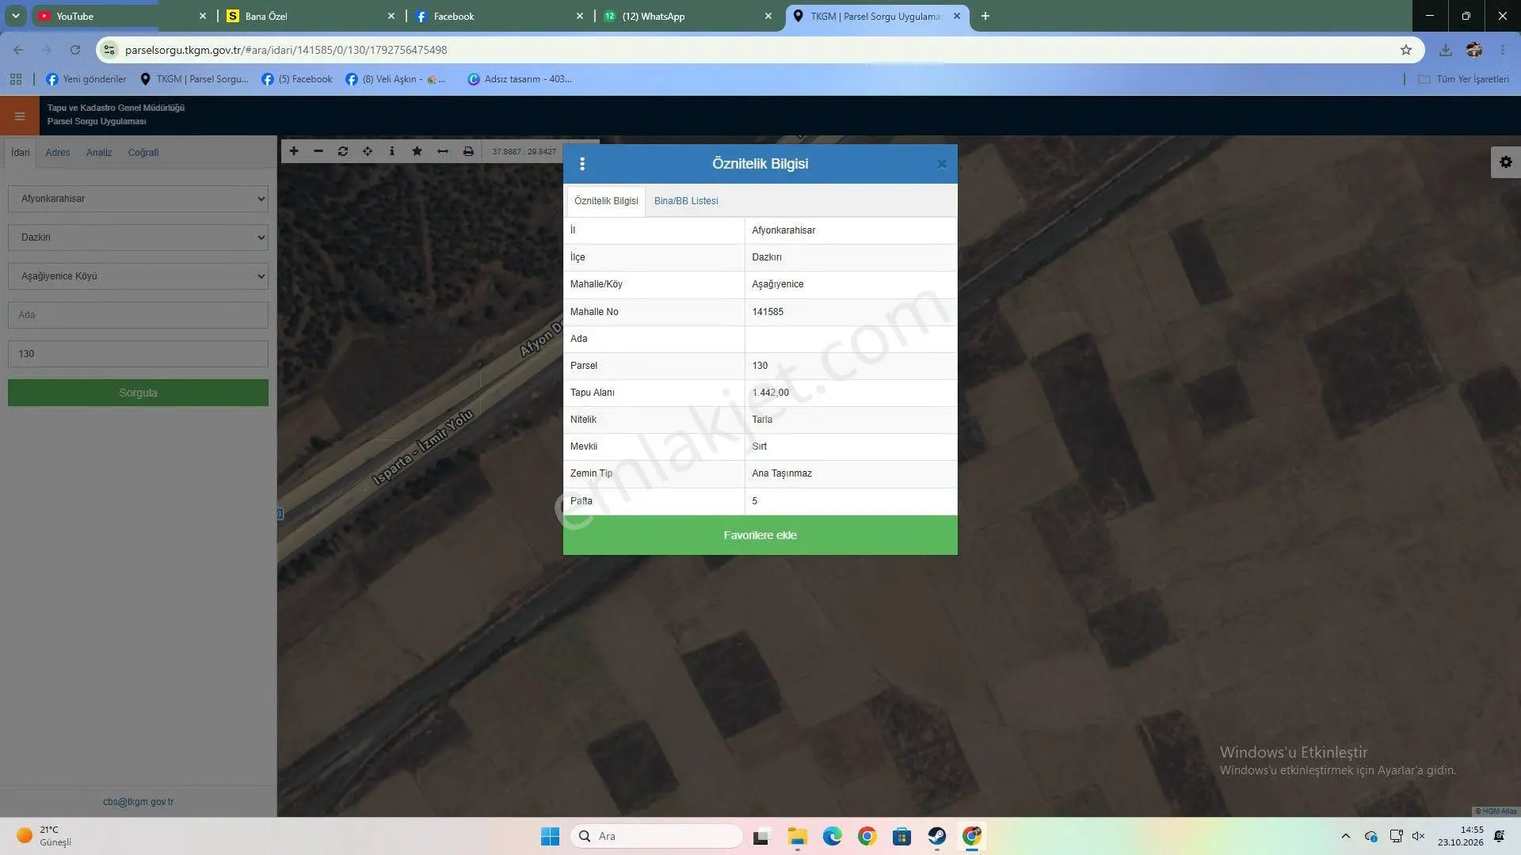Close the Öznitelik Bilgisi popup

pos(941,164)
